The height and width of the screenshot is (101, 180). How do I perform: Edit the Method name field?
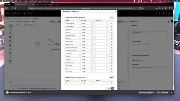point(72,56)
